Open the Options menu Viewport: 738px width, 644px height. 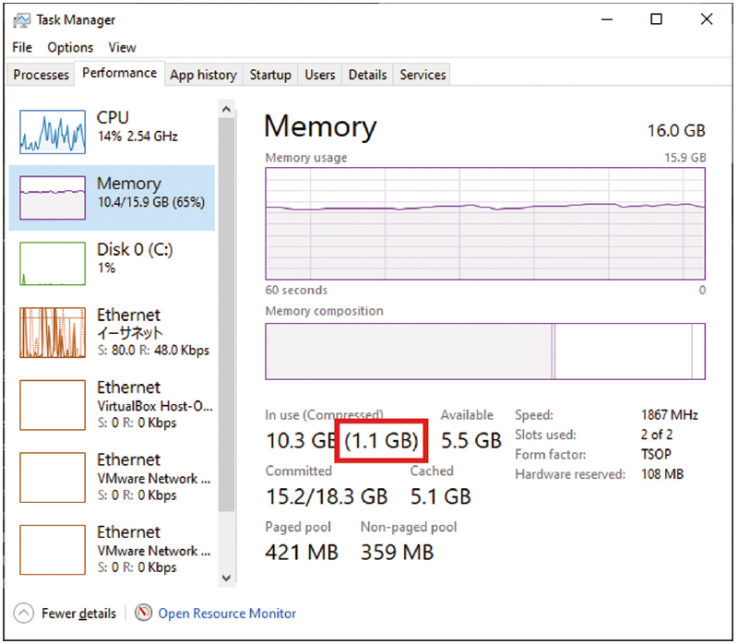pos(70,47)
